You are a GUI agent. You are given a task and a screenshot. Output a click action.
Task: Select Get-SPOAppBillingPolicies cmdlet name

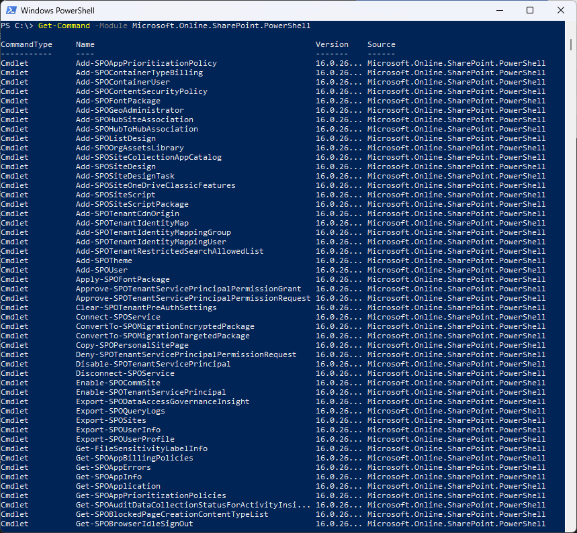pyautogui.click(x=135, y=458)
